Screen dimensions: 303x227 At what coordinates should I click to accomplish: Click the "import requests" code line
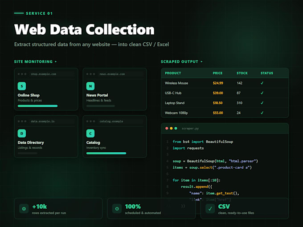click(188, 148)
